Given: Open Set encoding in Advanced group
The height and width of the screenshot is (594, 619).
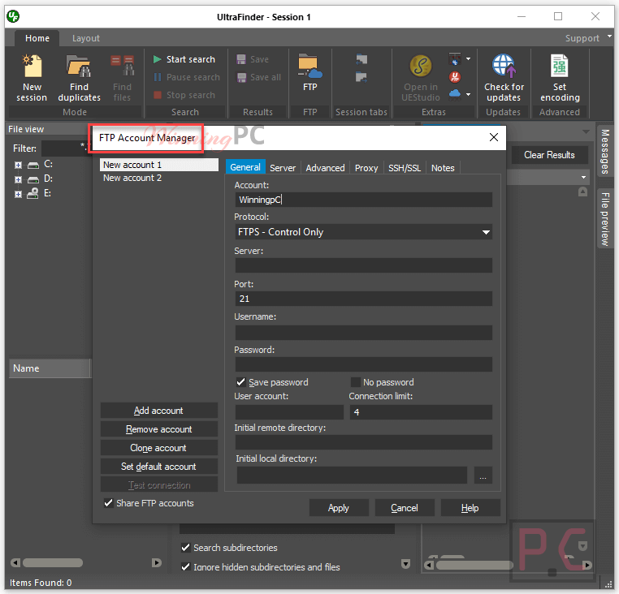Looking at the screenshot, I should pyautogui.click(x=560, y=79).
